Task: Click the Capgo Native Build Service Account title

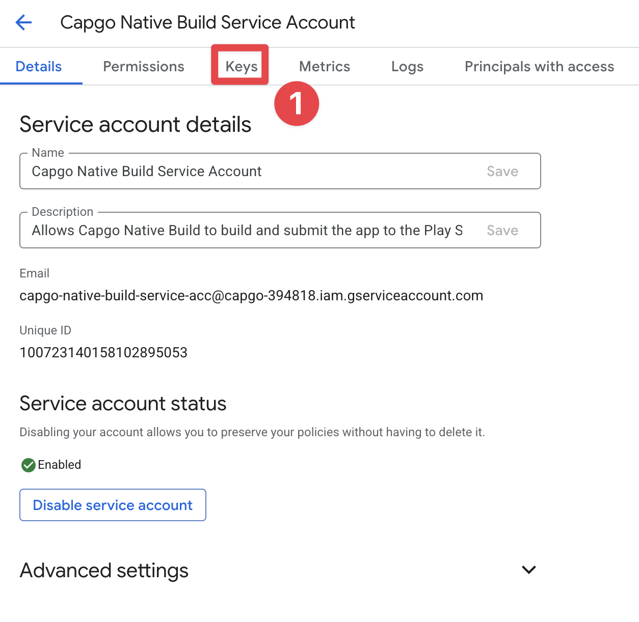Action: 207,22
